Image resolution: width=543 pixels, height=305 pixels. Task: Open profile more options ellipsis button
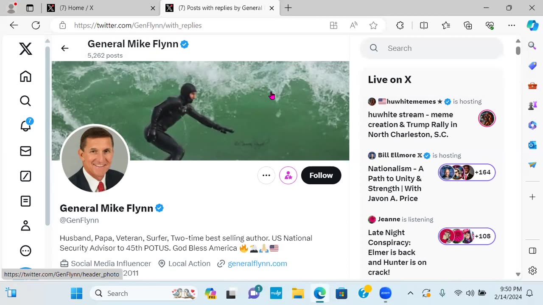click(266, 175)
